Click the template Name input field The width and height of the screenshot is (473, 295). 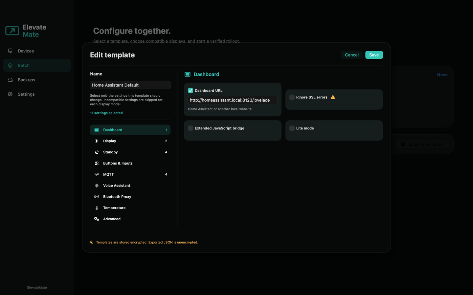130,85
